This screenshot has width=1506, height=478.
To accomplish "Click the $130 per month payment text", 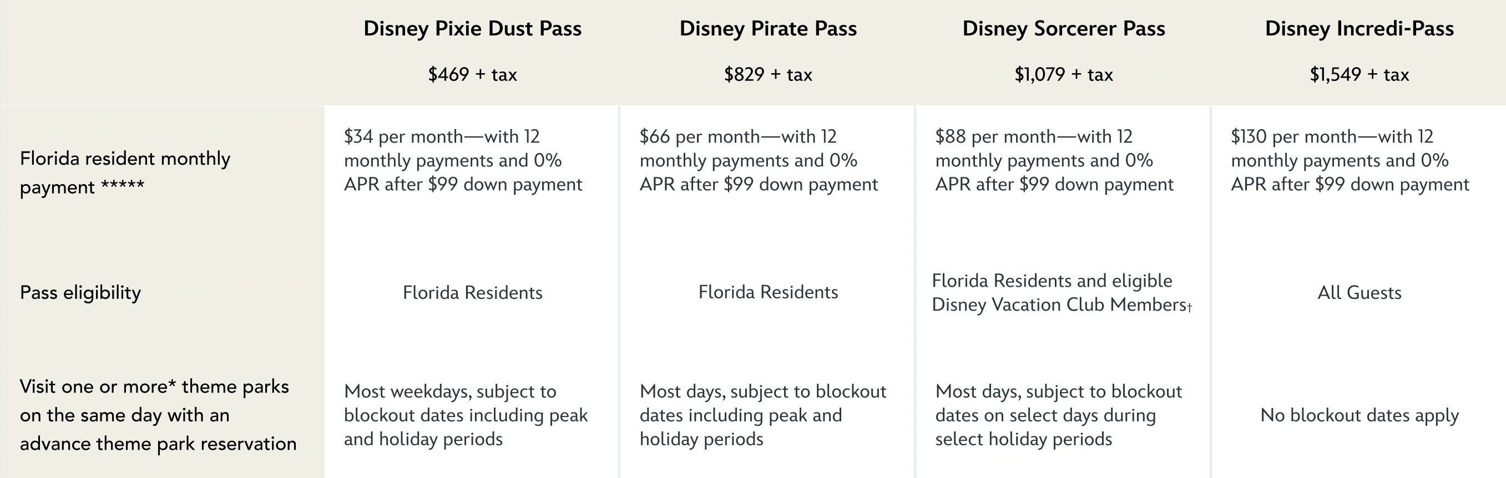I will (x=1350, y=160).
